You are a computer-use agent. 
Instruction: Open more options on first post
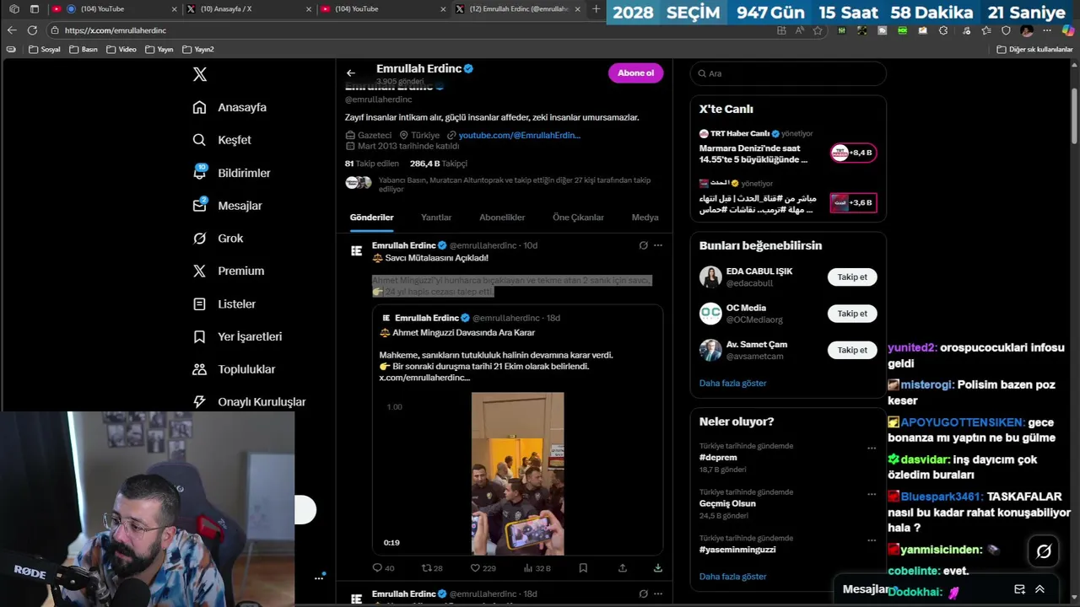(x=658, y=245)
